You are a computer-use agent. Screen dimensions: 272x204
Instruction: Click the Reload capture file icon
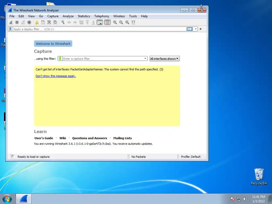pos(55,22)
